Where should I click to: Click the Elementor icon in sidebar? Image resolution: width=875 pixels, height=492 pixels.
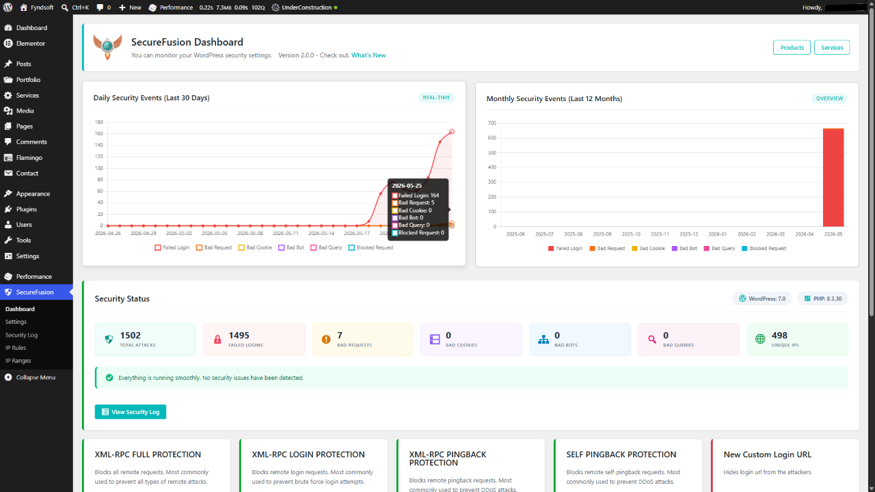click(8, 43)
